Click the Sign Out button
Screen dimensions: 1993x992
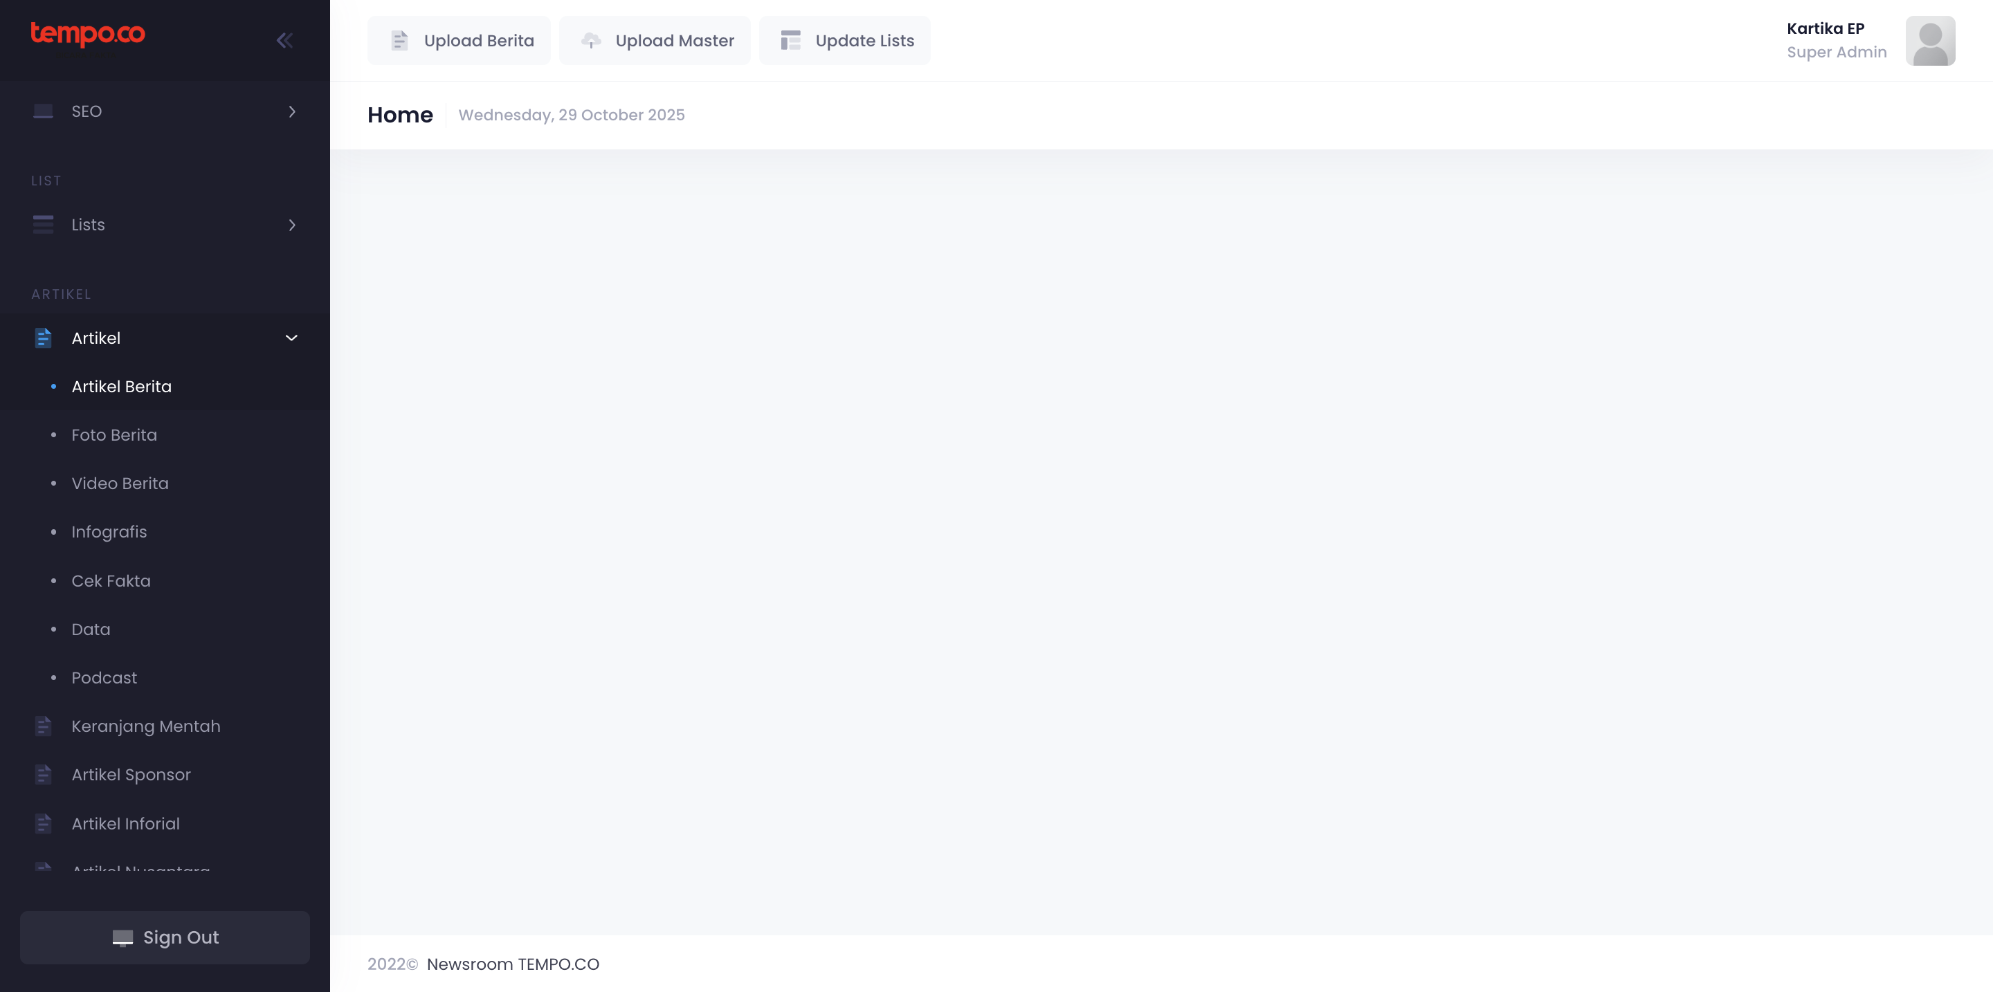[165, 937]
